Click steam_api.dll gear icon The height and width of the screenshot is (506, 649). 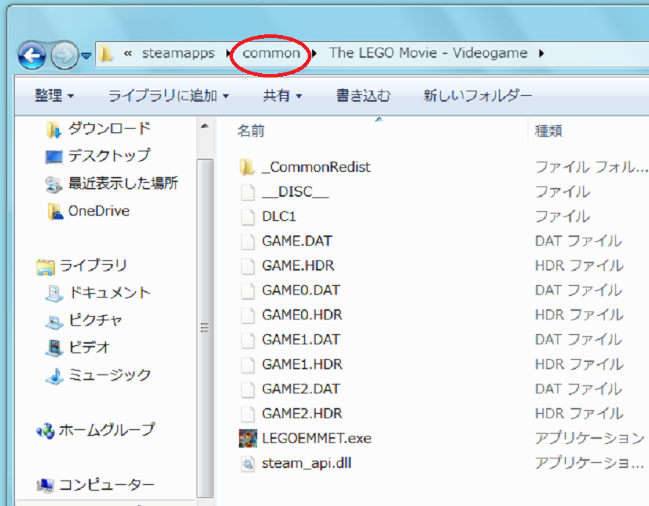[248, 464]
